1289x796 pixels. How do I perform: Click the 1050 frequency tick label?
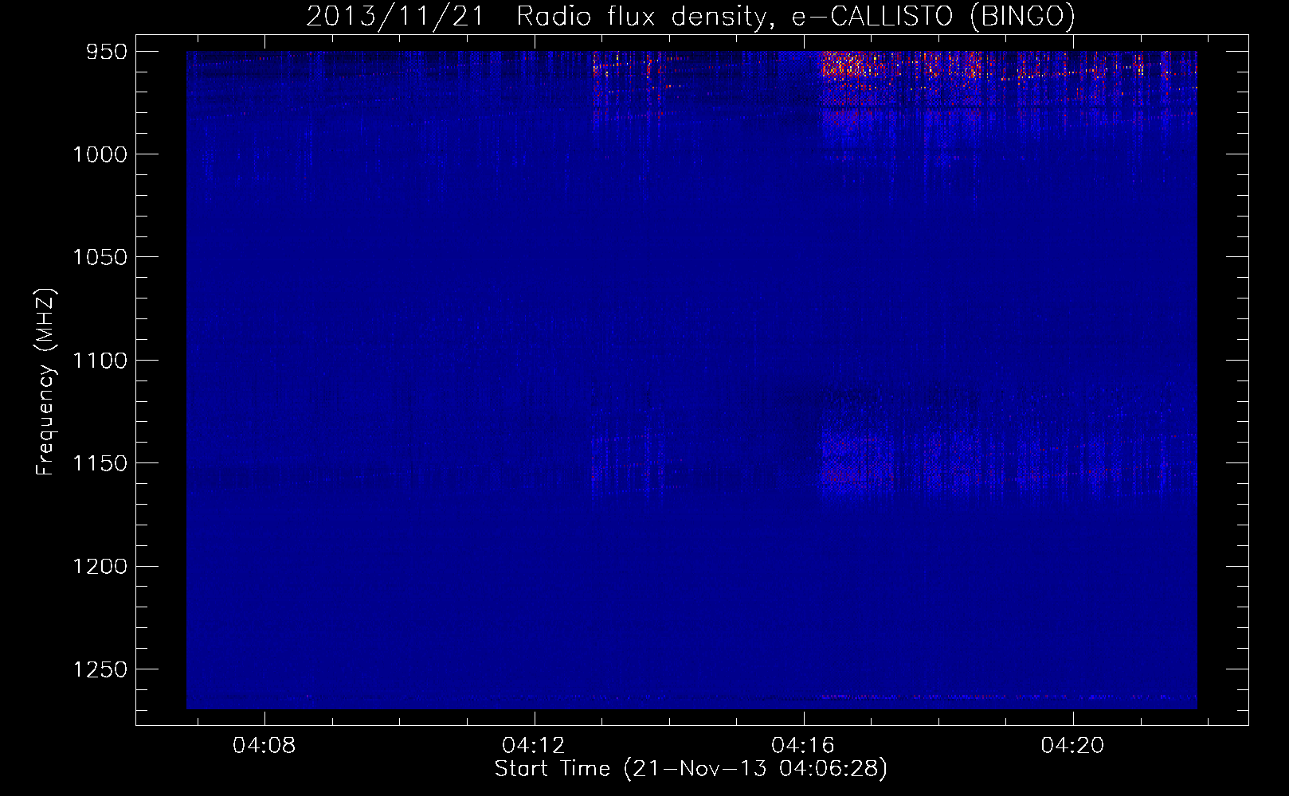[100, 257]
